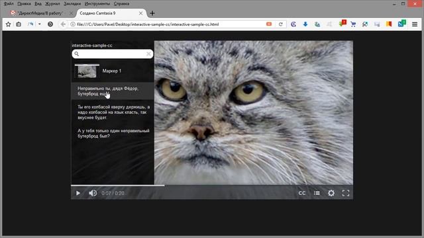
Task: Select caption 'Неправильно ты, дядя Фёдор'
Action: [x=113, y=91]
